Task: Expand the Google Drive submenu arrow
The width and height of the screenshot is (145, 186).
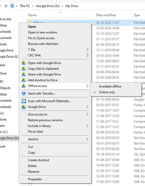Action: [x=87, y=107]
